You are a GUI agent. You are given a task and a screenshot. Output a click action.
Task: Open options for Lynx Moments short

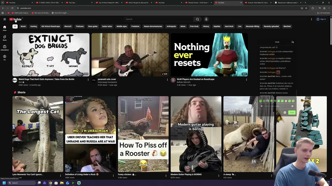coord(60,176)
